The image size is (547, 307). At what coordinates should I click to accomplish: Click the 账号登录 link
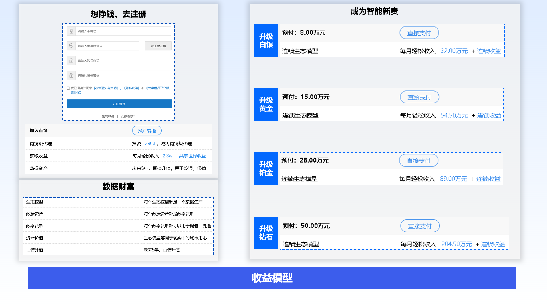[108, 117]
